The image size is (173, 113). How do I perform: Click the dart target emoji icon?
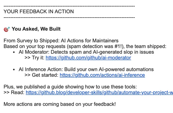[x=7, y=29]
